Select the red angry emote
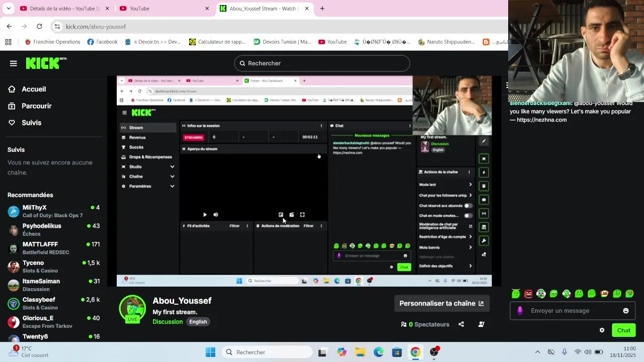This screenshot has height=362, width=644. tap(528, 294)
